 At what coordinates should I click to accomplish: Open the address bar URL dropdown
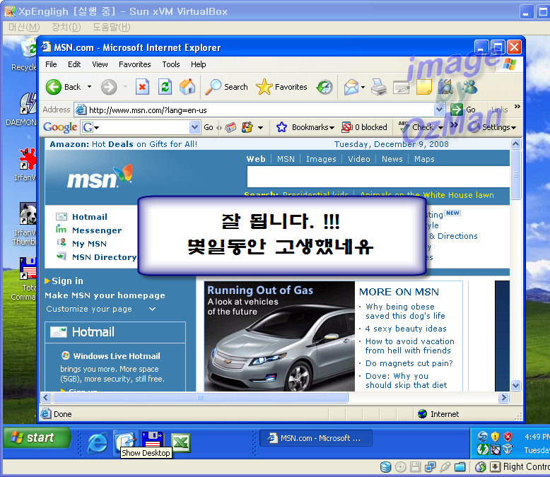[440, 110]
